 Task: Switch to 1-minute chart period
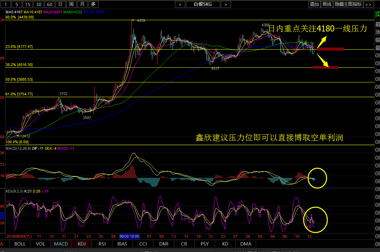point(6,4)
